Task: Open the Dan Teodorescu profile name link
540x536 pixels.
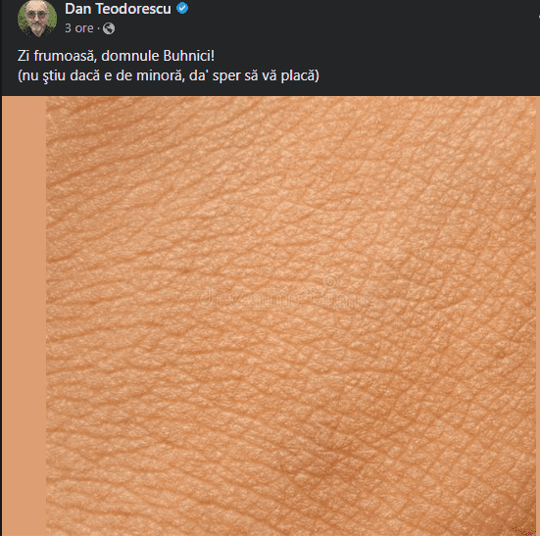Action: pyautogui.click(x=118, y=9)
